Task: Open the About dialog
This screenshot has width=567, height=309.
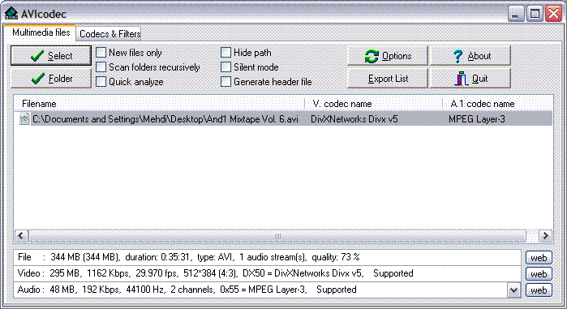Action: tap(470, 56)
